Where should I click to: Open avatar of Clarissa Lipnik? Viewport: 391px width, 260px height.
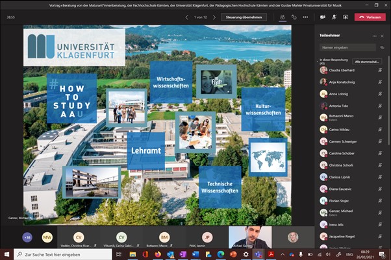323,177
